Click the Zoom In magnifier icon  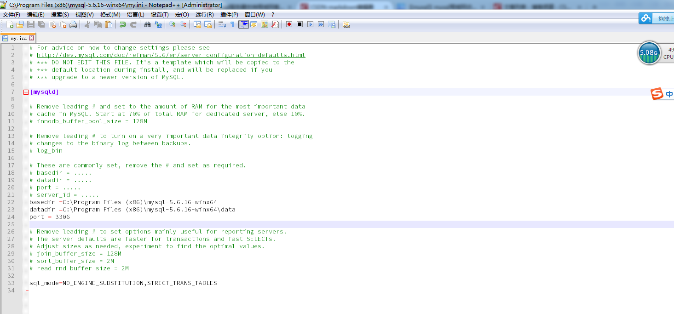click(172, 24)
